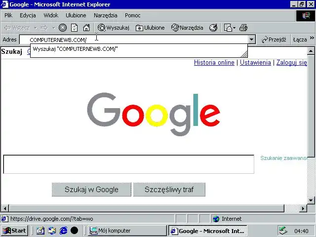This screenshot has width=316, height=237.
Task: Open the Mail button dropdown arrow
Action: point(234,28)
